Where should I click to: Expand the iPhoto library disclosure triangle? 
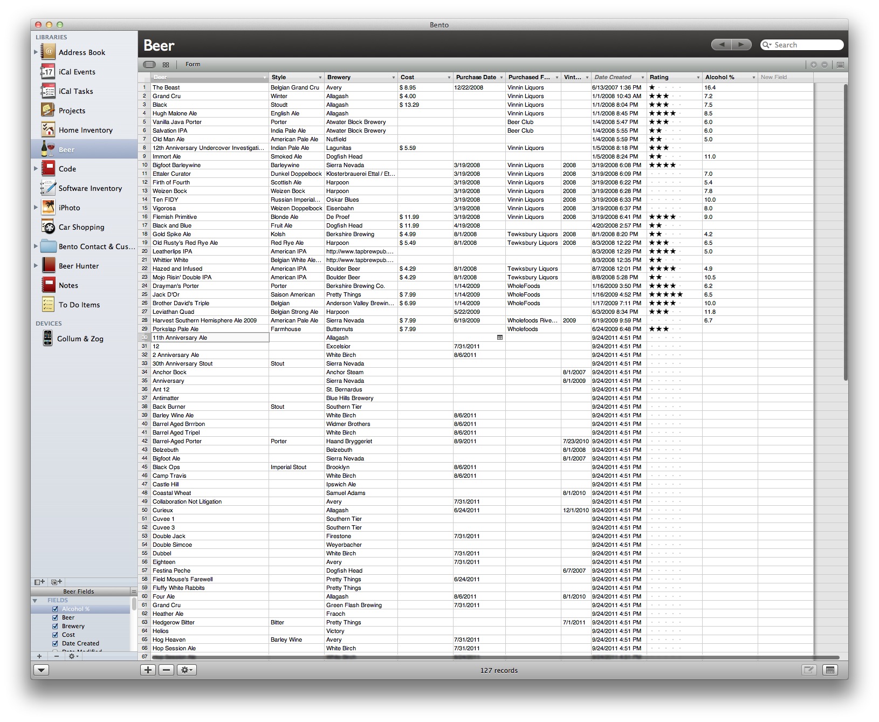click(x=36, y=208)
